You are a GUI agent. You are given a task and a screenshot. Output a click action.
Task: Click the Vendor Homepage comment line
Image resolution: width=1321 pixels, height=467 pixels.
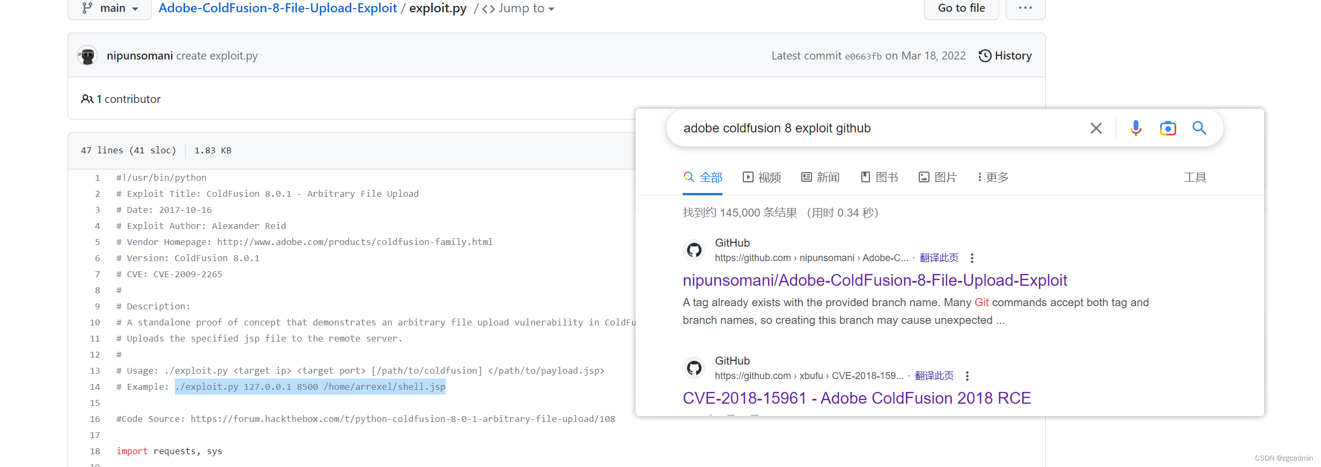pos(305,242)
